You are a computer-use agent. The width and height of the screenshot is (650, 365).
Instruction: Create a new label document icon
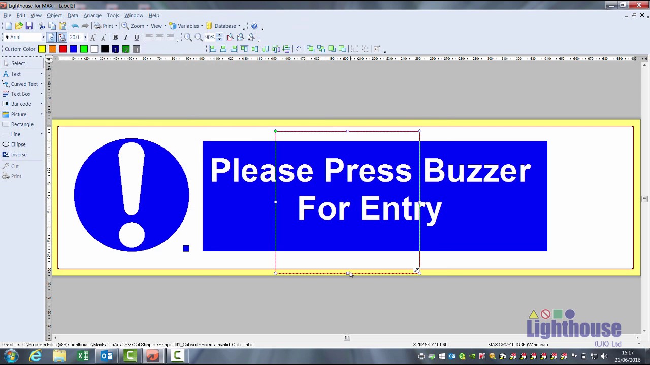9,26
